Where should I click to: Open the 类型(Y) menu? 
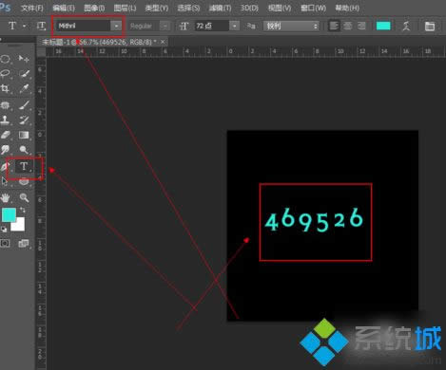point(157,8)
